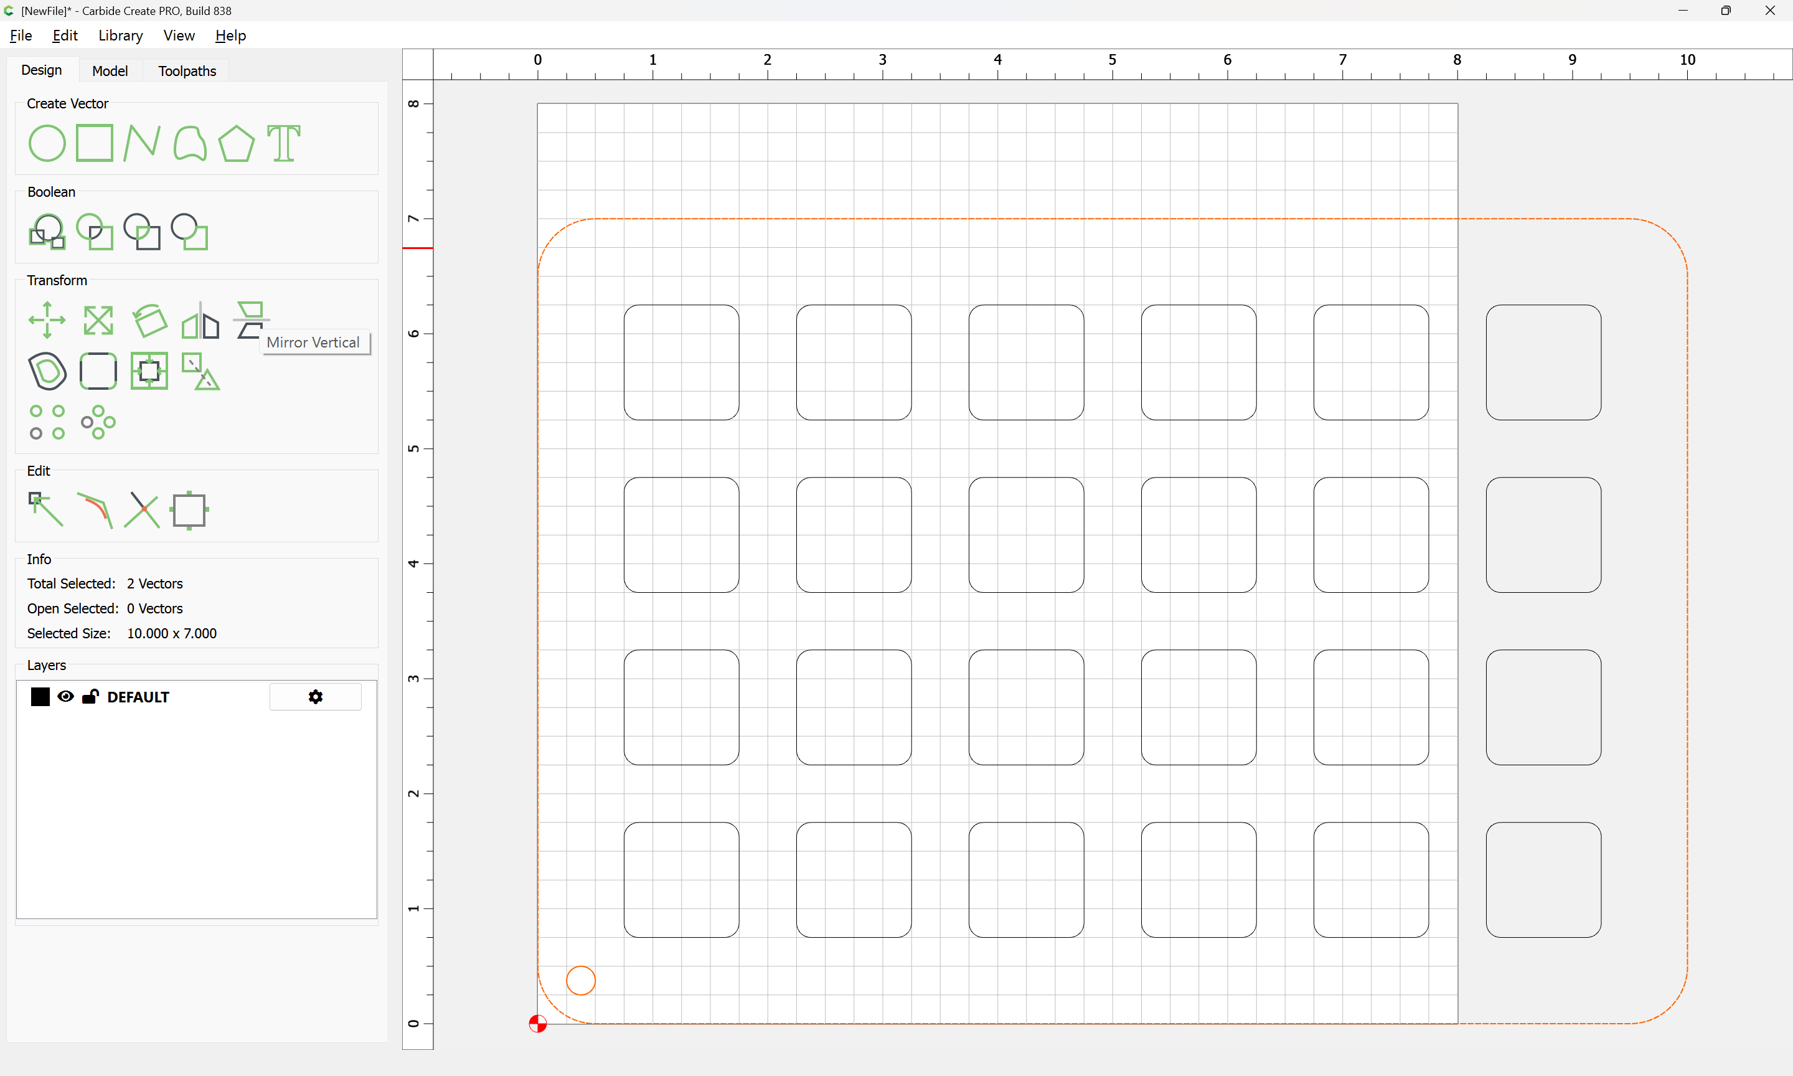Select the Curve drawing tool
The width and height of the screenshot is (1793, 1076).
190,143
